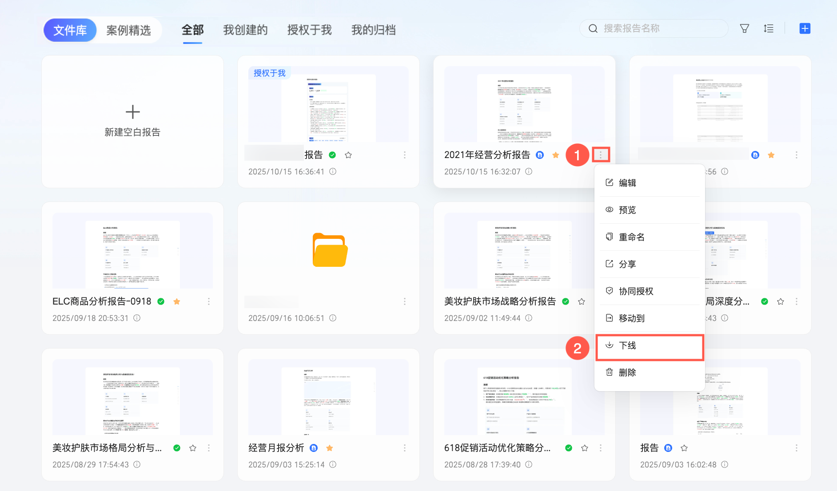Unfavorite 2021年经营分析报告 via its star
This screenshot has height=491, width=837.
pos(556,155)
